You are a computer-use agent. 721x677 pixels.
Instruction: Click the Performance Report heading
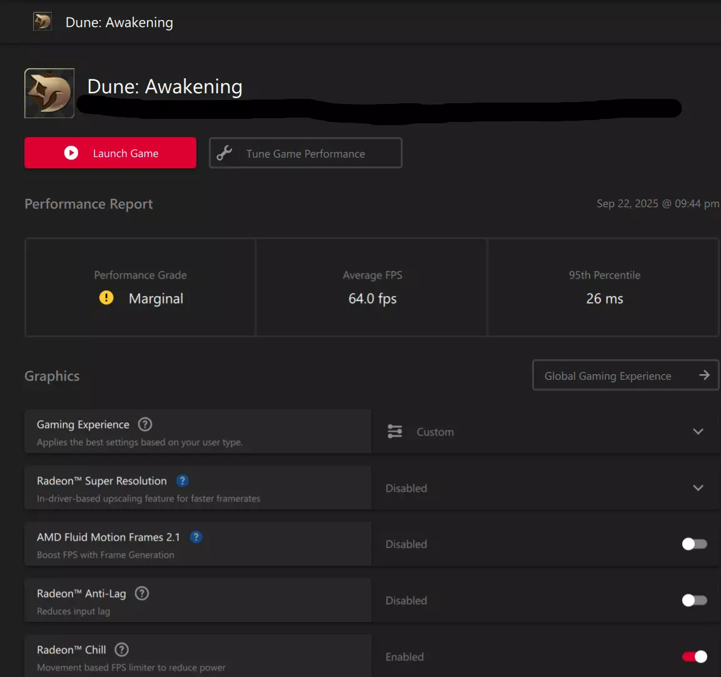coord(89,204)
